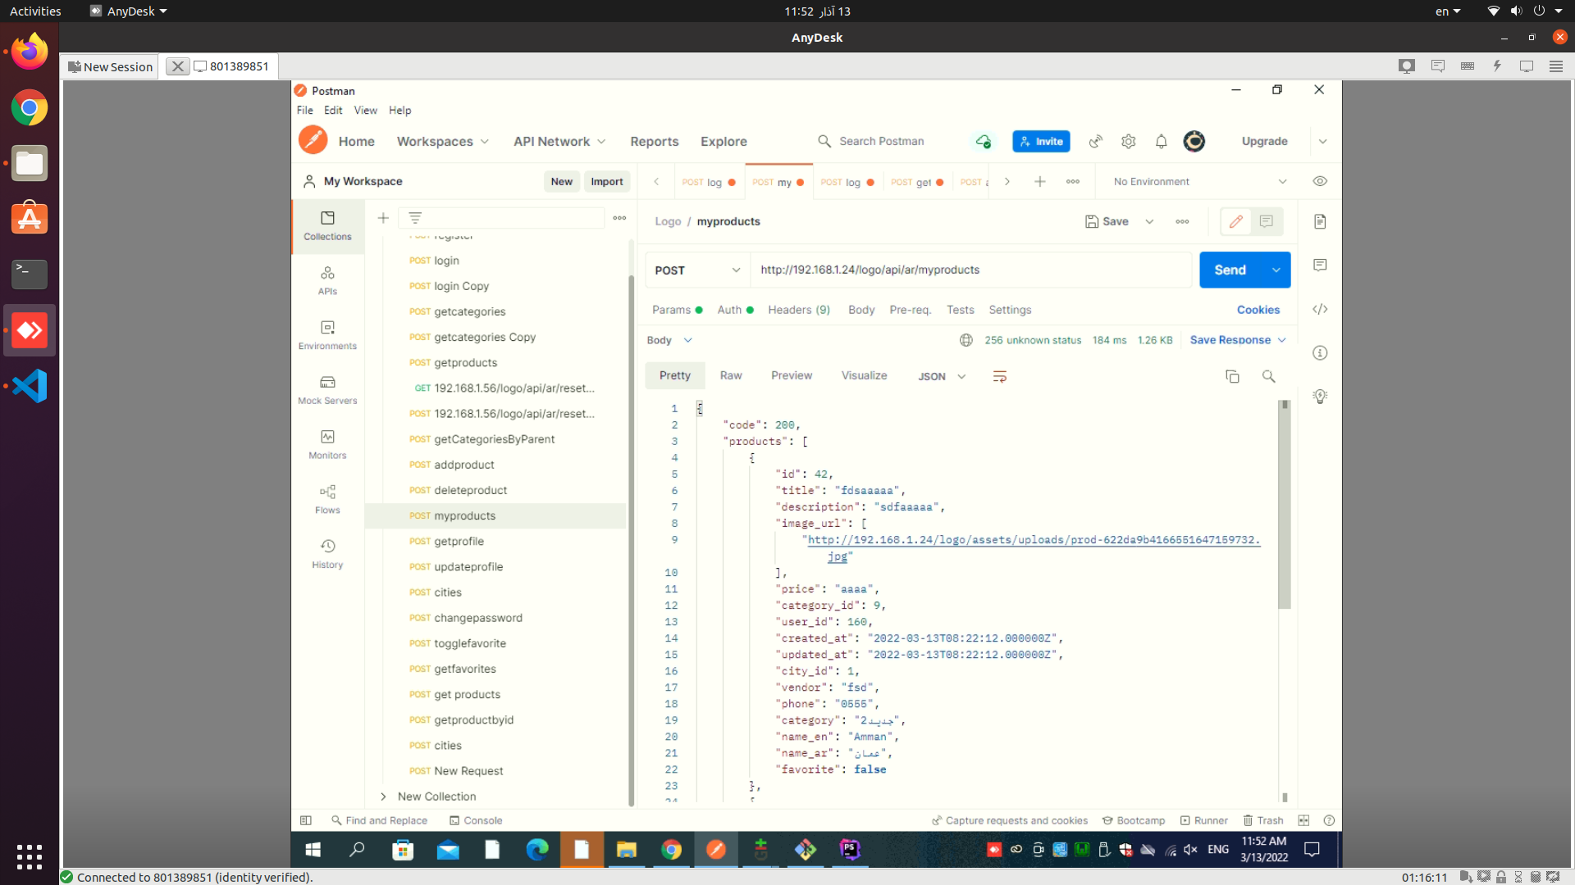
Task: Open the Save Response dropdown
Action: [x=1238, y=340]
